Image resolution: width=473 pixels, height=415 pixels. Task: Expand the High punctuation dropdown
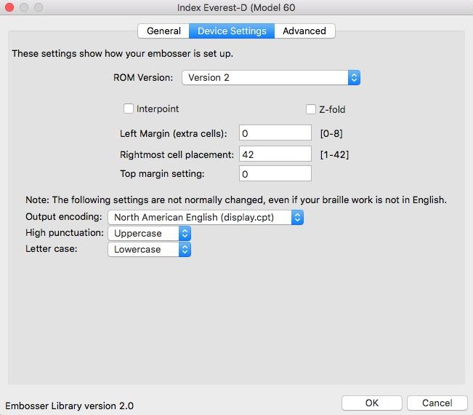pos(149,233)
